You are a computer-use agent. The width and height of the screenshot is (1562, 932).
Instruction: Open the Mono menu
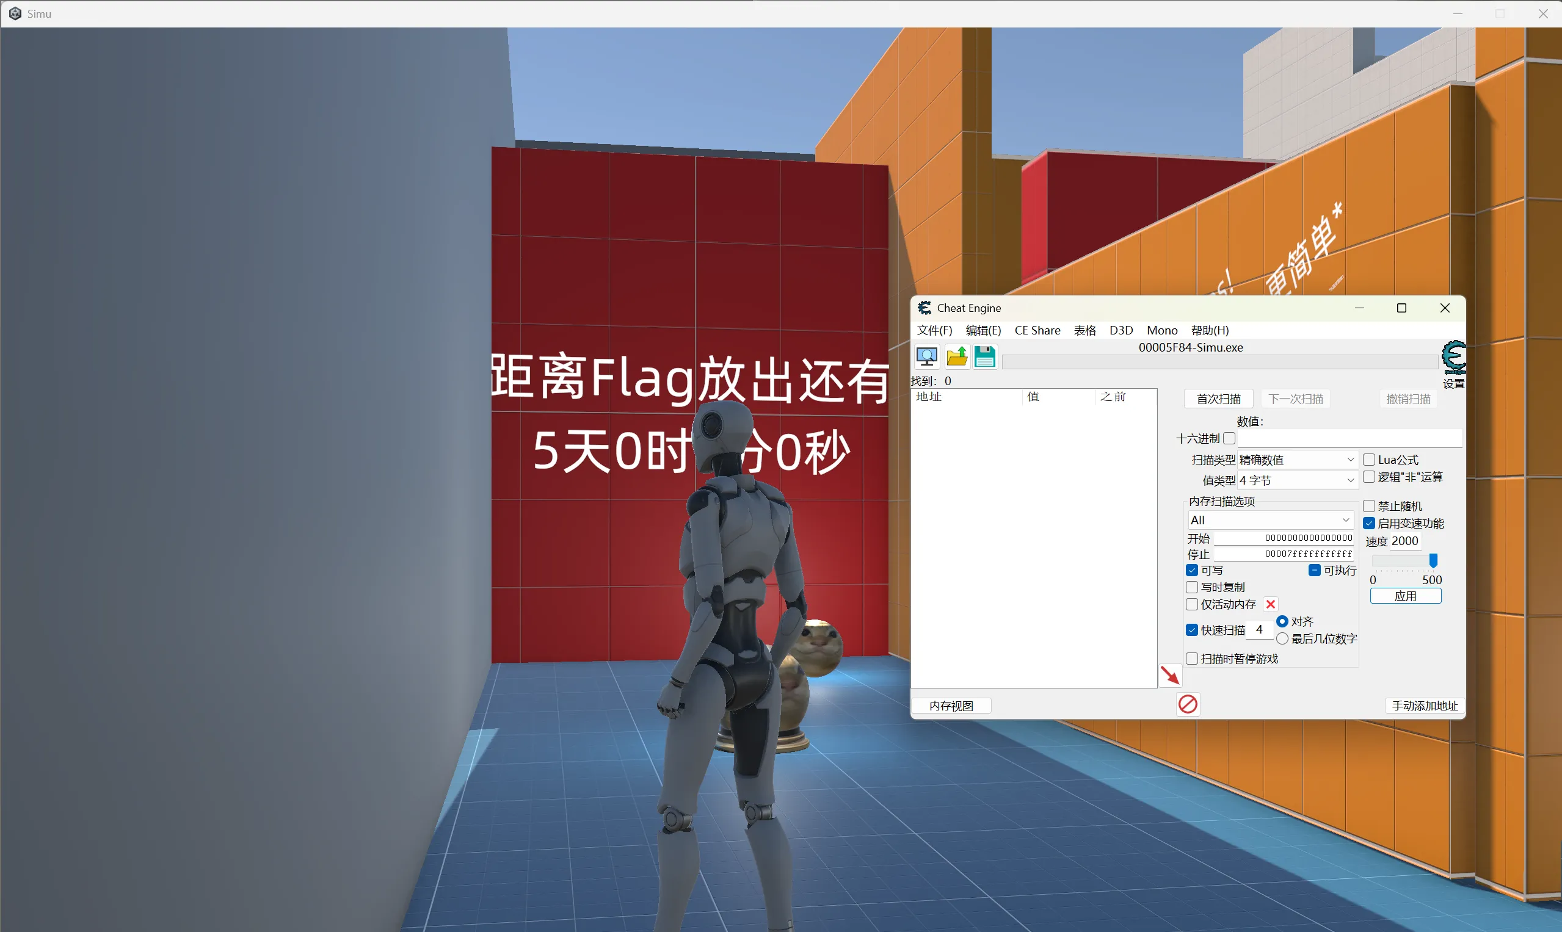1162,330
